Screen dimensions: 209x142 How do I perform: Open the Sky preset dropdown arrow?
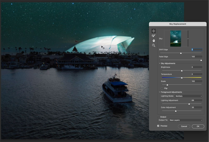(x=188, y=39)
